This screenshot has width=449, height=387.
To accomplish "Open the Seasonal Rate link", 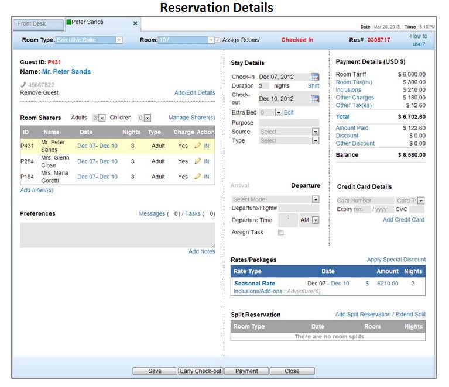I will click(255, 283).
